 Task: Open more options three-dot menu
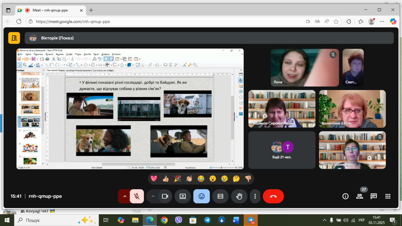(255, 196)
